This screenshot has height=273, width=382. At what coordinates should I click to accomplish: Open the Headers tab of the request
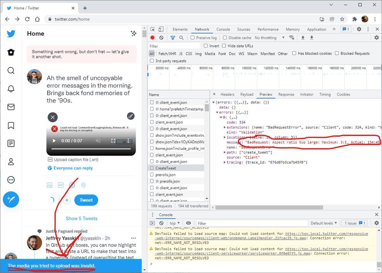click(227, 94)
